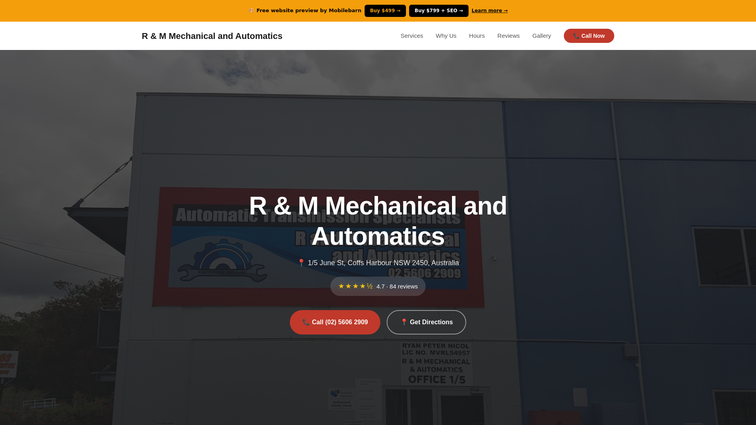Image resolution: width=756 pixels, height=425 pixels.
Task: Jump to the Hours section
Action: click(x=476, y=36)
